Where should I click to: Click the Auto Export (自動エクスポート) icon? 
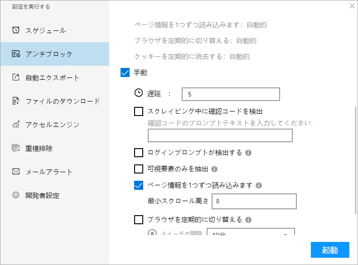16,77
